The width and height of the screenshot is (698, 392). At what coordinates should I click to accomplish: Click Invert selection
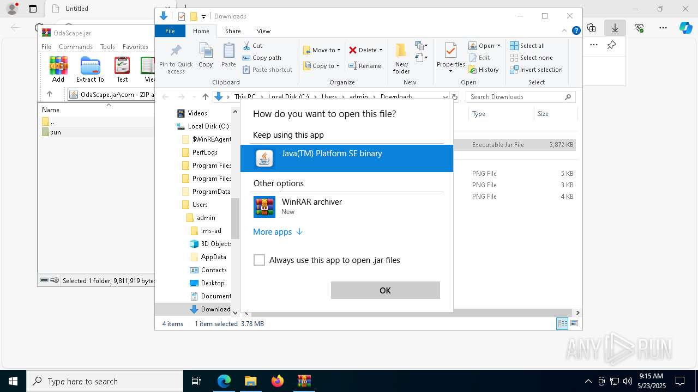point(536,70)
